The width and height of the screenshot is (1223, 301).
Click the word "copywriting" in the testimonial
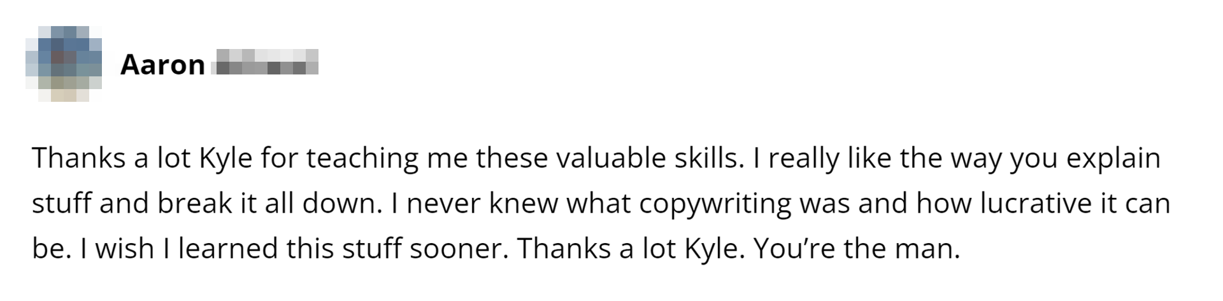(x=715, y=204)
